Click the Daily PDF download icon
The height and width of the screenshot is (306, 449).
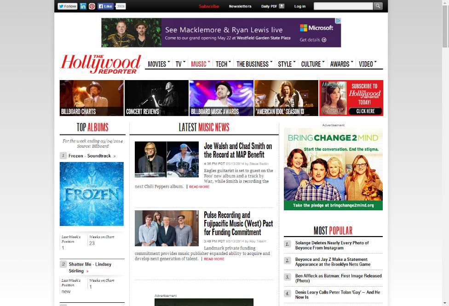(282, 6)
